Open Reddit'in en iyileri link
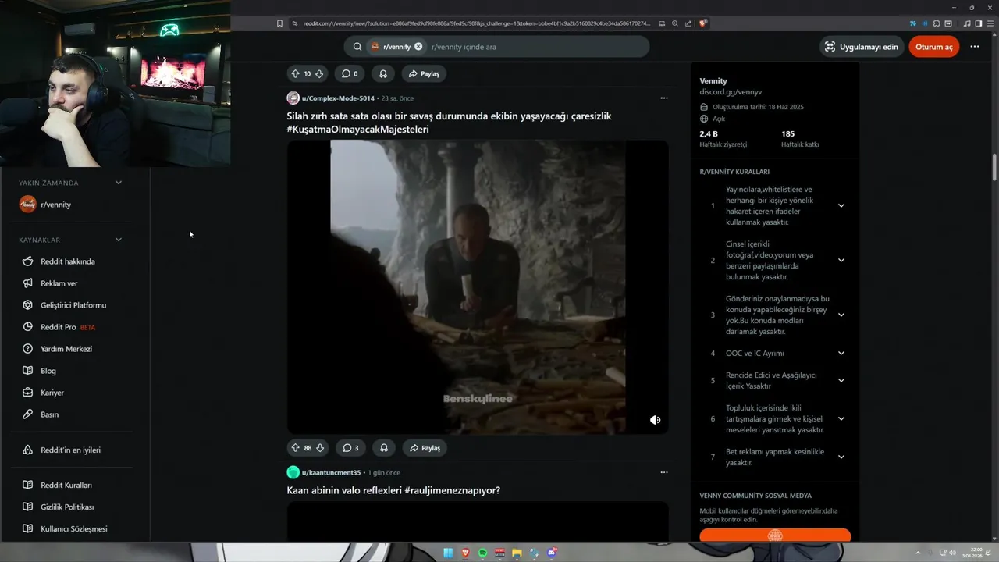 tap(72, 450)
